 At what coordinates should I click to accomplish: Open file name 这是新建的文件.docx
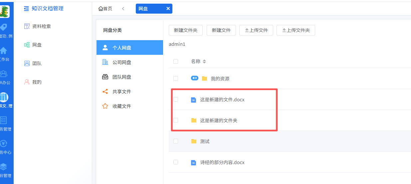222,100
